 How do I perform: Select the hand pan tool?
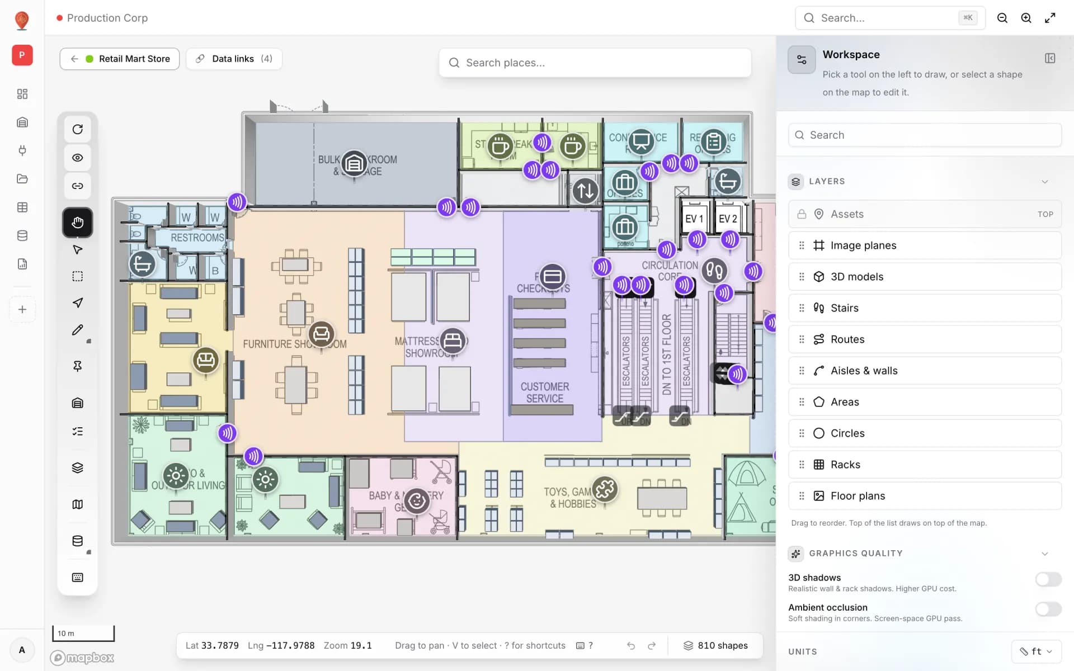click(77, 222)
